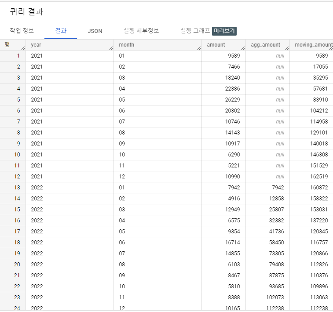The height and width of the screenshot is (312, 333).
Task: Click agg_amount value 102073
Action: click(x=275, y=297)
